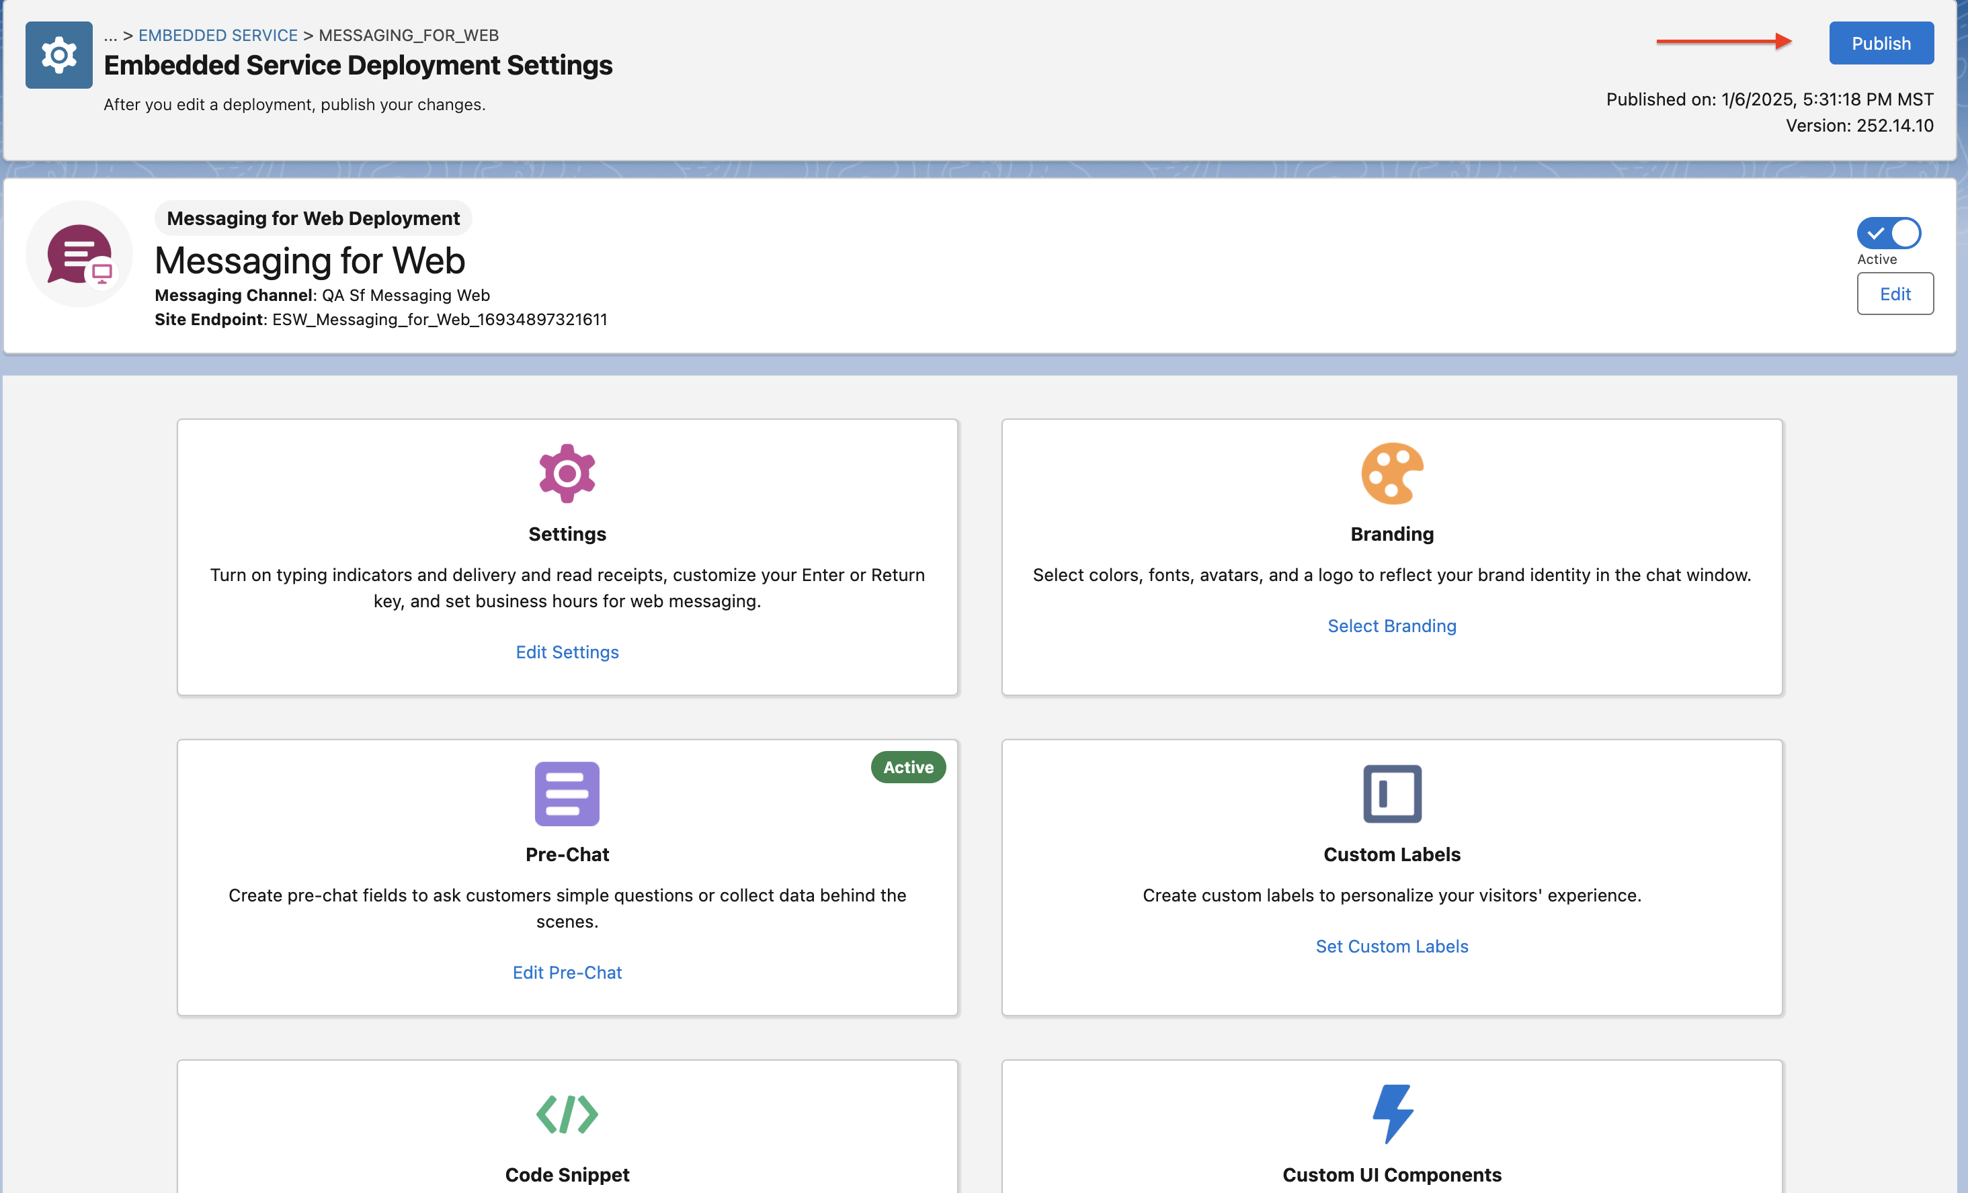
Task: Click the Settings card heading
Action: (567, 534)
